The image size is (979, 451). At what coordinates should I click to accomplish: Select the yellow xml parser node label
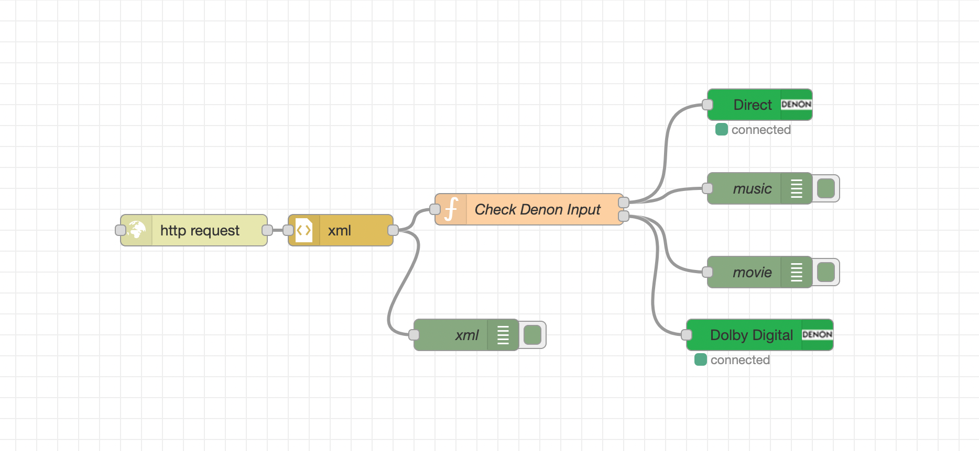click(339, 230)
